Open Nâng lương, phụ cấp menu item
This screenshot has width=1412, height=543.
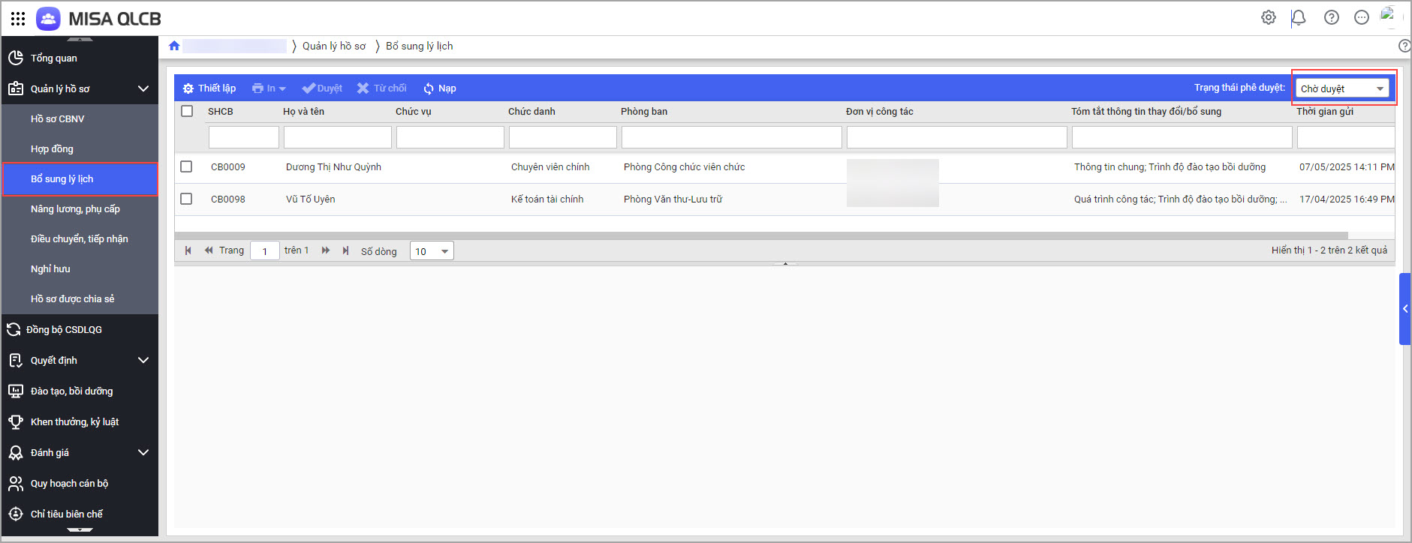point(75,209)
